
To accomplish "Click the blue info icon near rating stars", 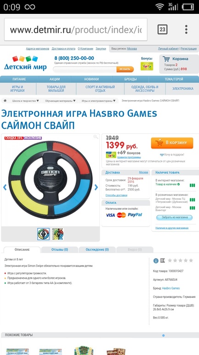I will pos(156,261).
